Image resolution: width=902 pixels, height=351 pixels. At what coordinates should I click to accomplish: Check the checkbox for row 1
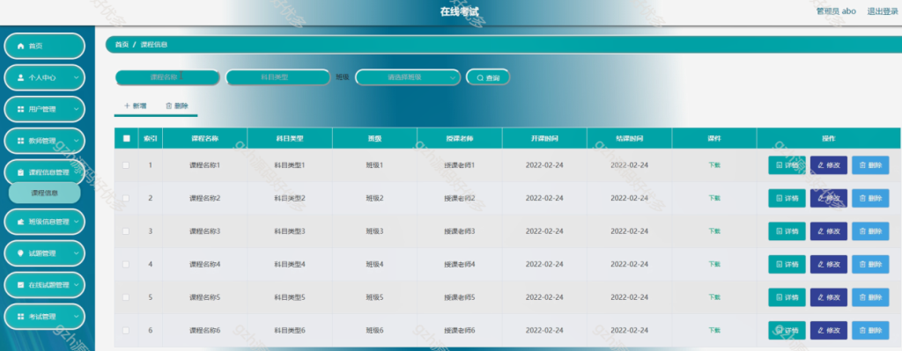pyautogui.click(x=126, y=165)
